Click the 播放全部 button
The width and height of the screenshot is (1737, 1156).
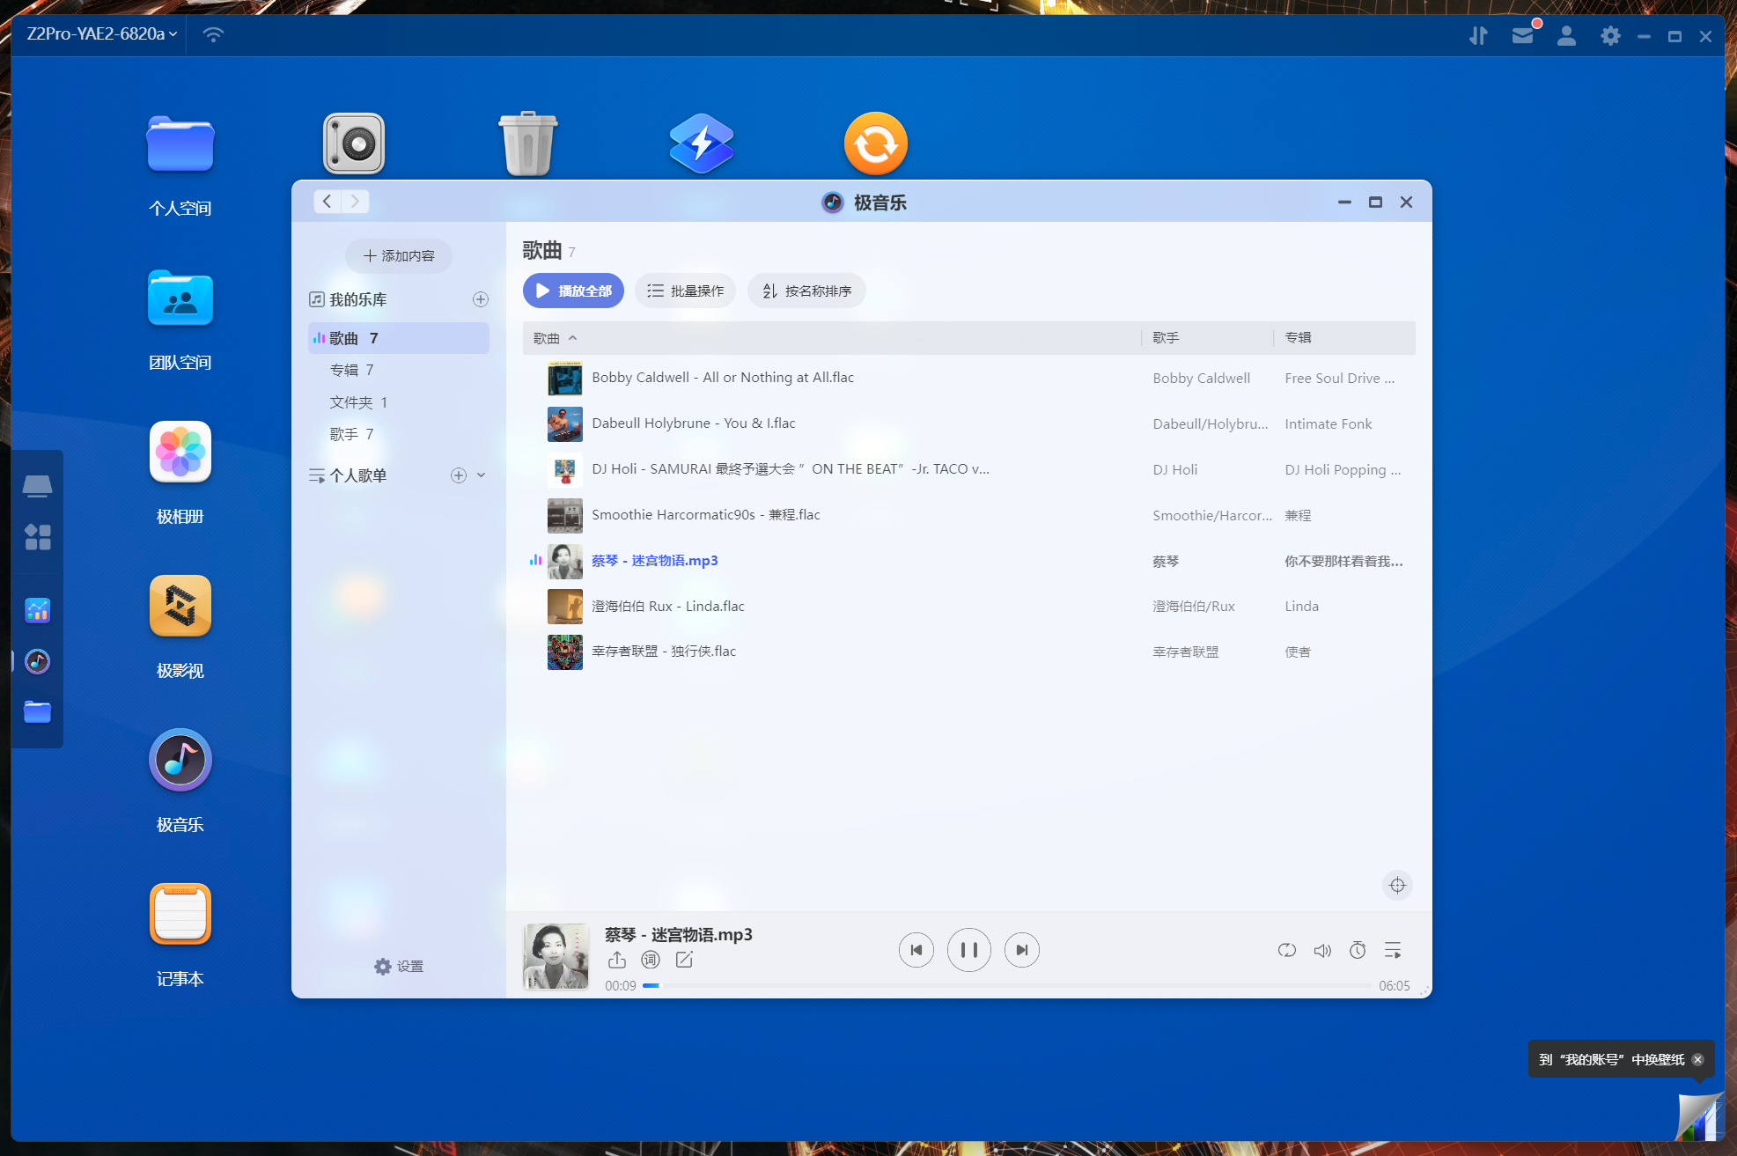pos(573,291)
